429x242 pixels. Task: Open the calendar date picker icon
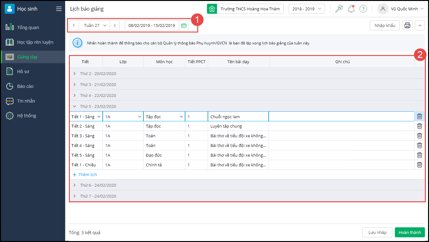tap(184, 25)
